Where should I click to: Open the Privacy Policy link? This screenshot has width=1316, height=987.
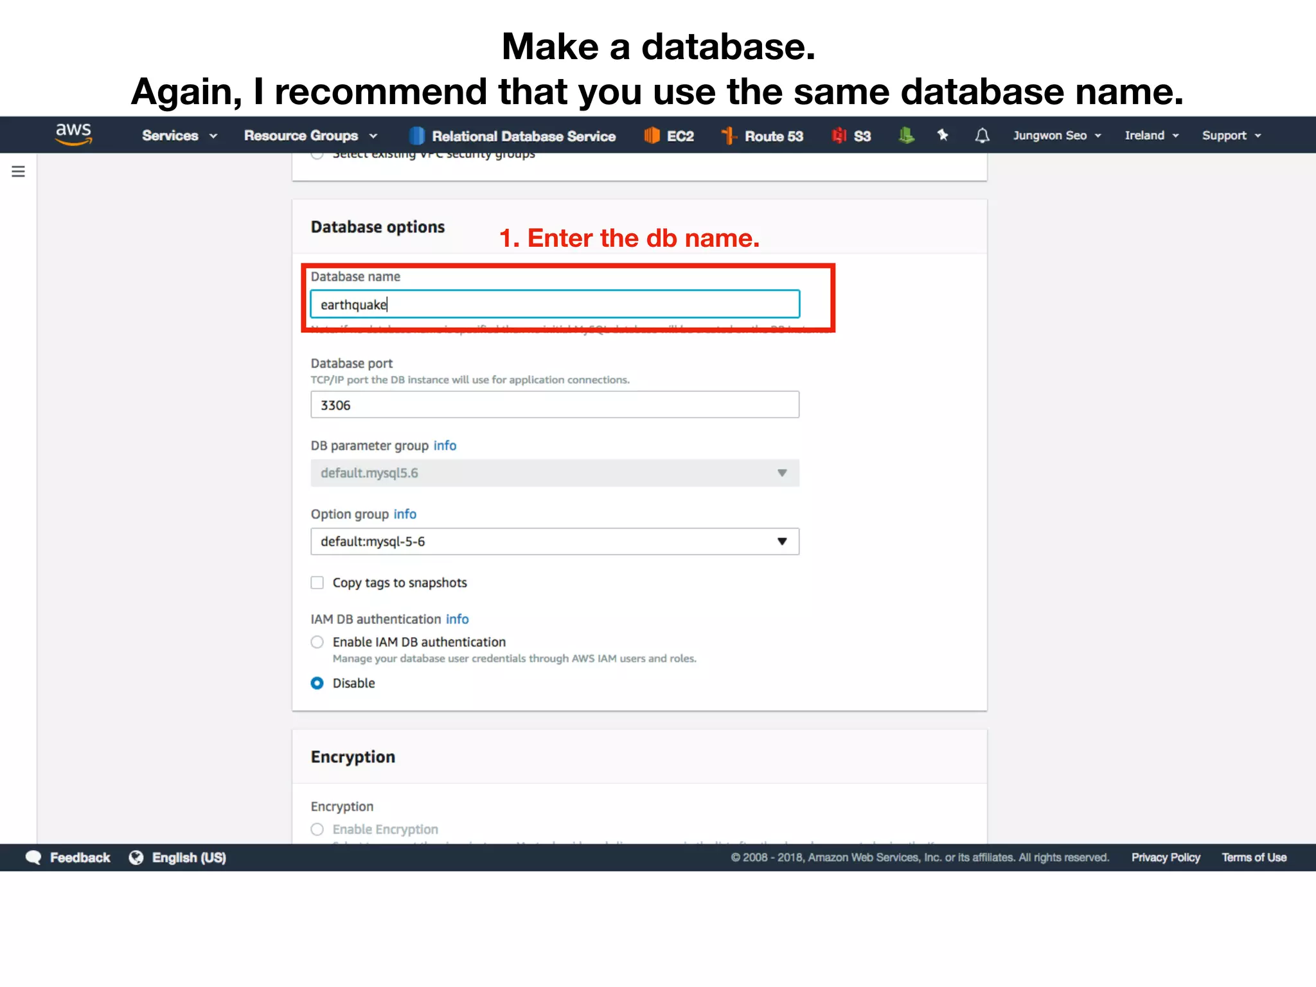1166,857
